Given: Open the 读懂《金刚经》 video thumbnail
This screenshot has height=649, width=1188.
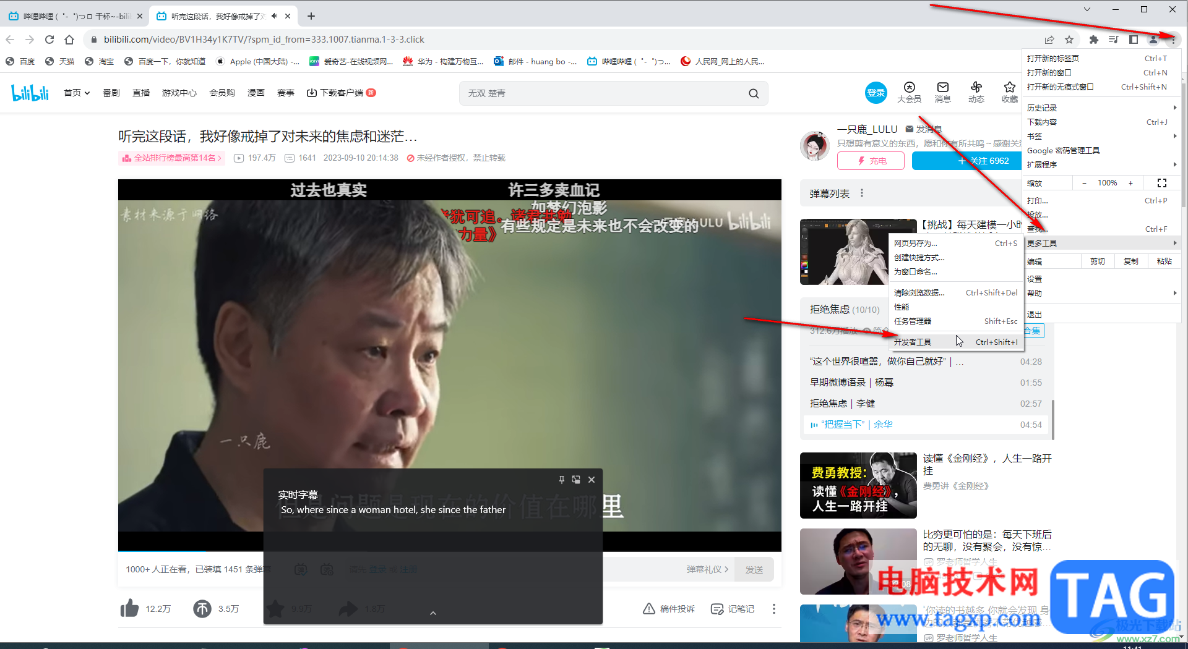Looking at the screenshot, I should click(858, 485).
